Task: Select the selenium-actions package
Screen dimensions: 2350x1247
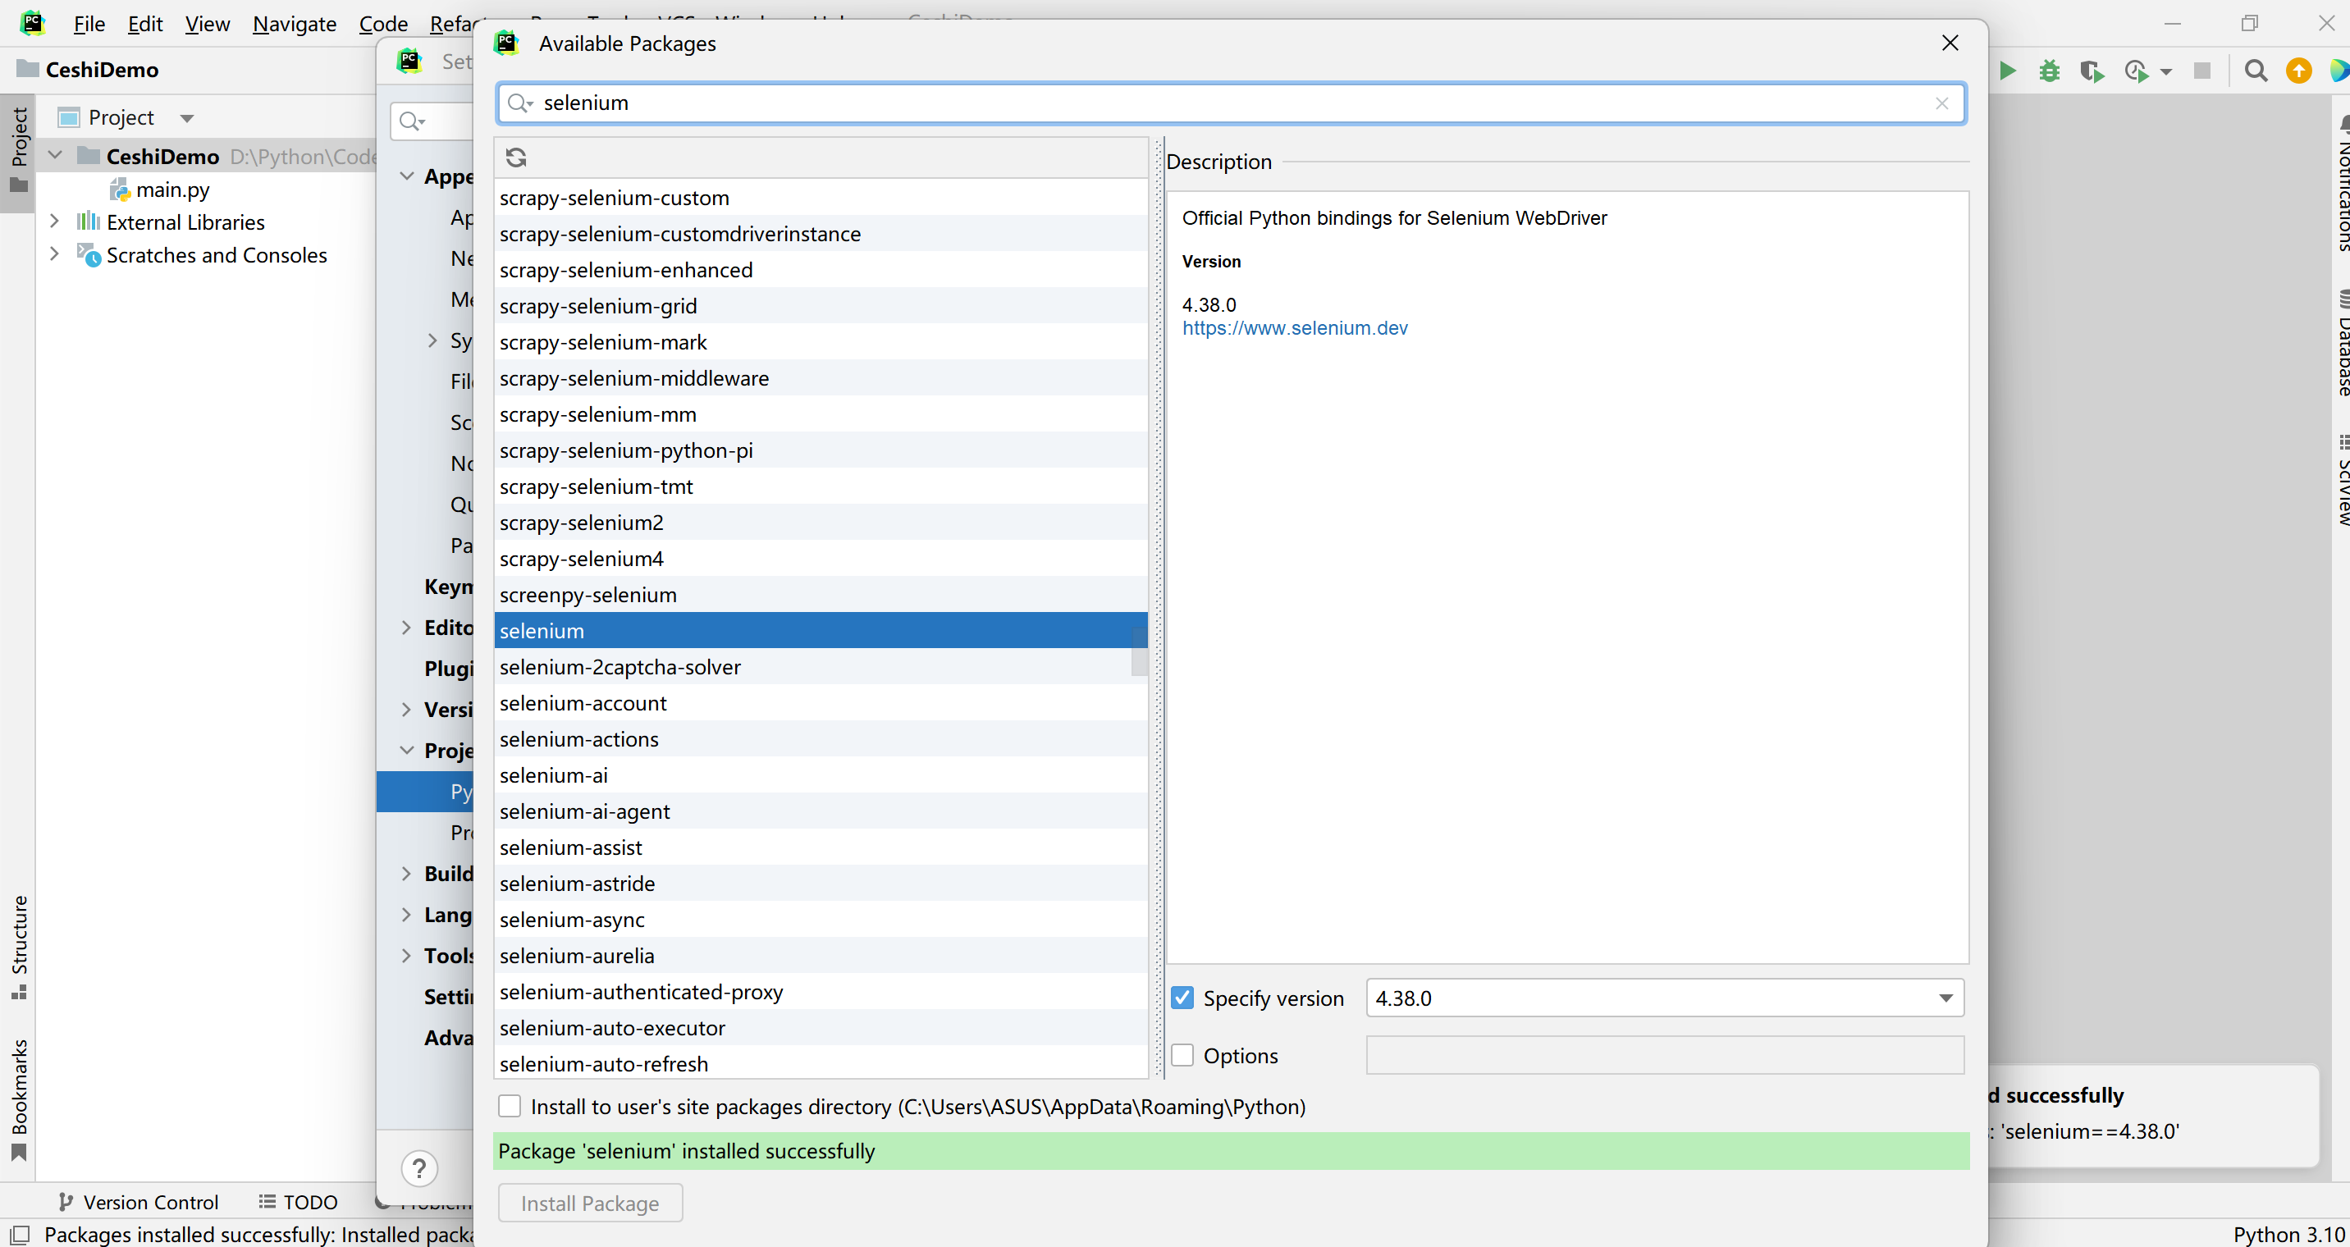Action: (821, 739)
